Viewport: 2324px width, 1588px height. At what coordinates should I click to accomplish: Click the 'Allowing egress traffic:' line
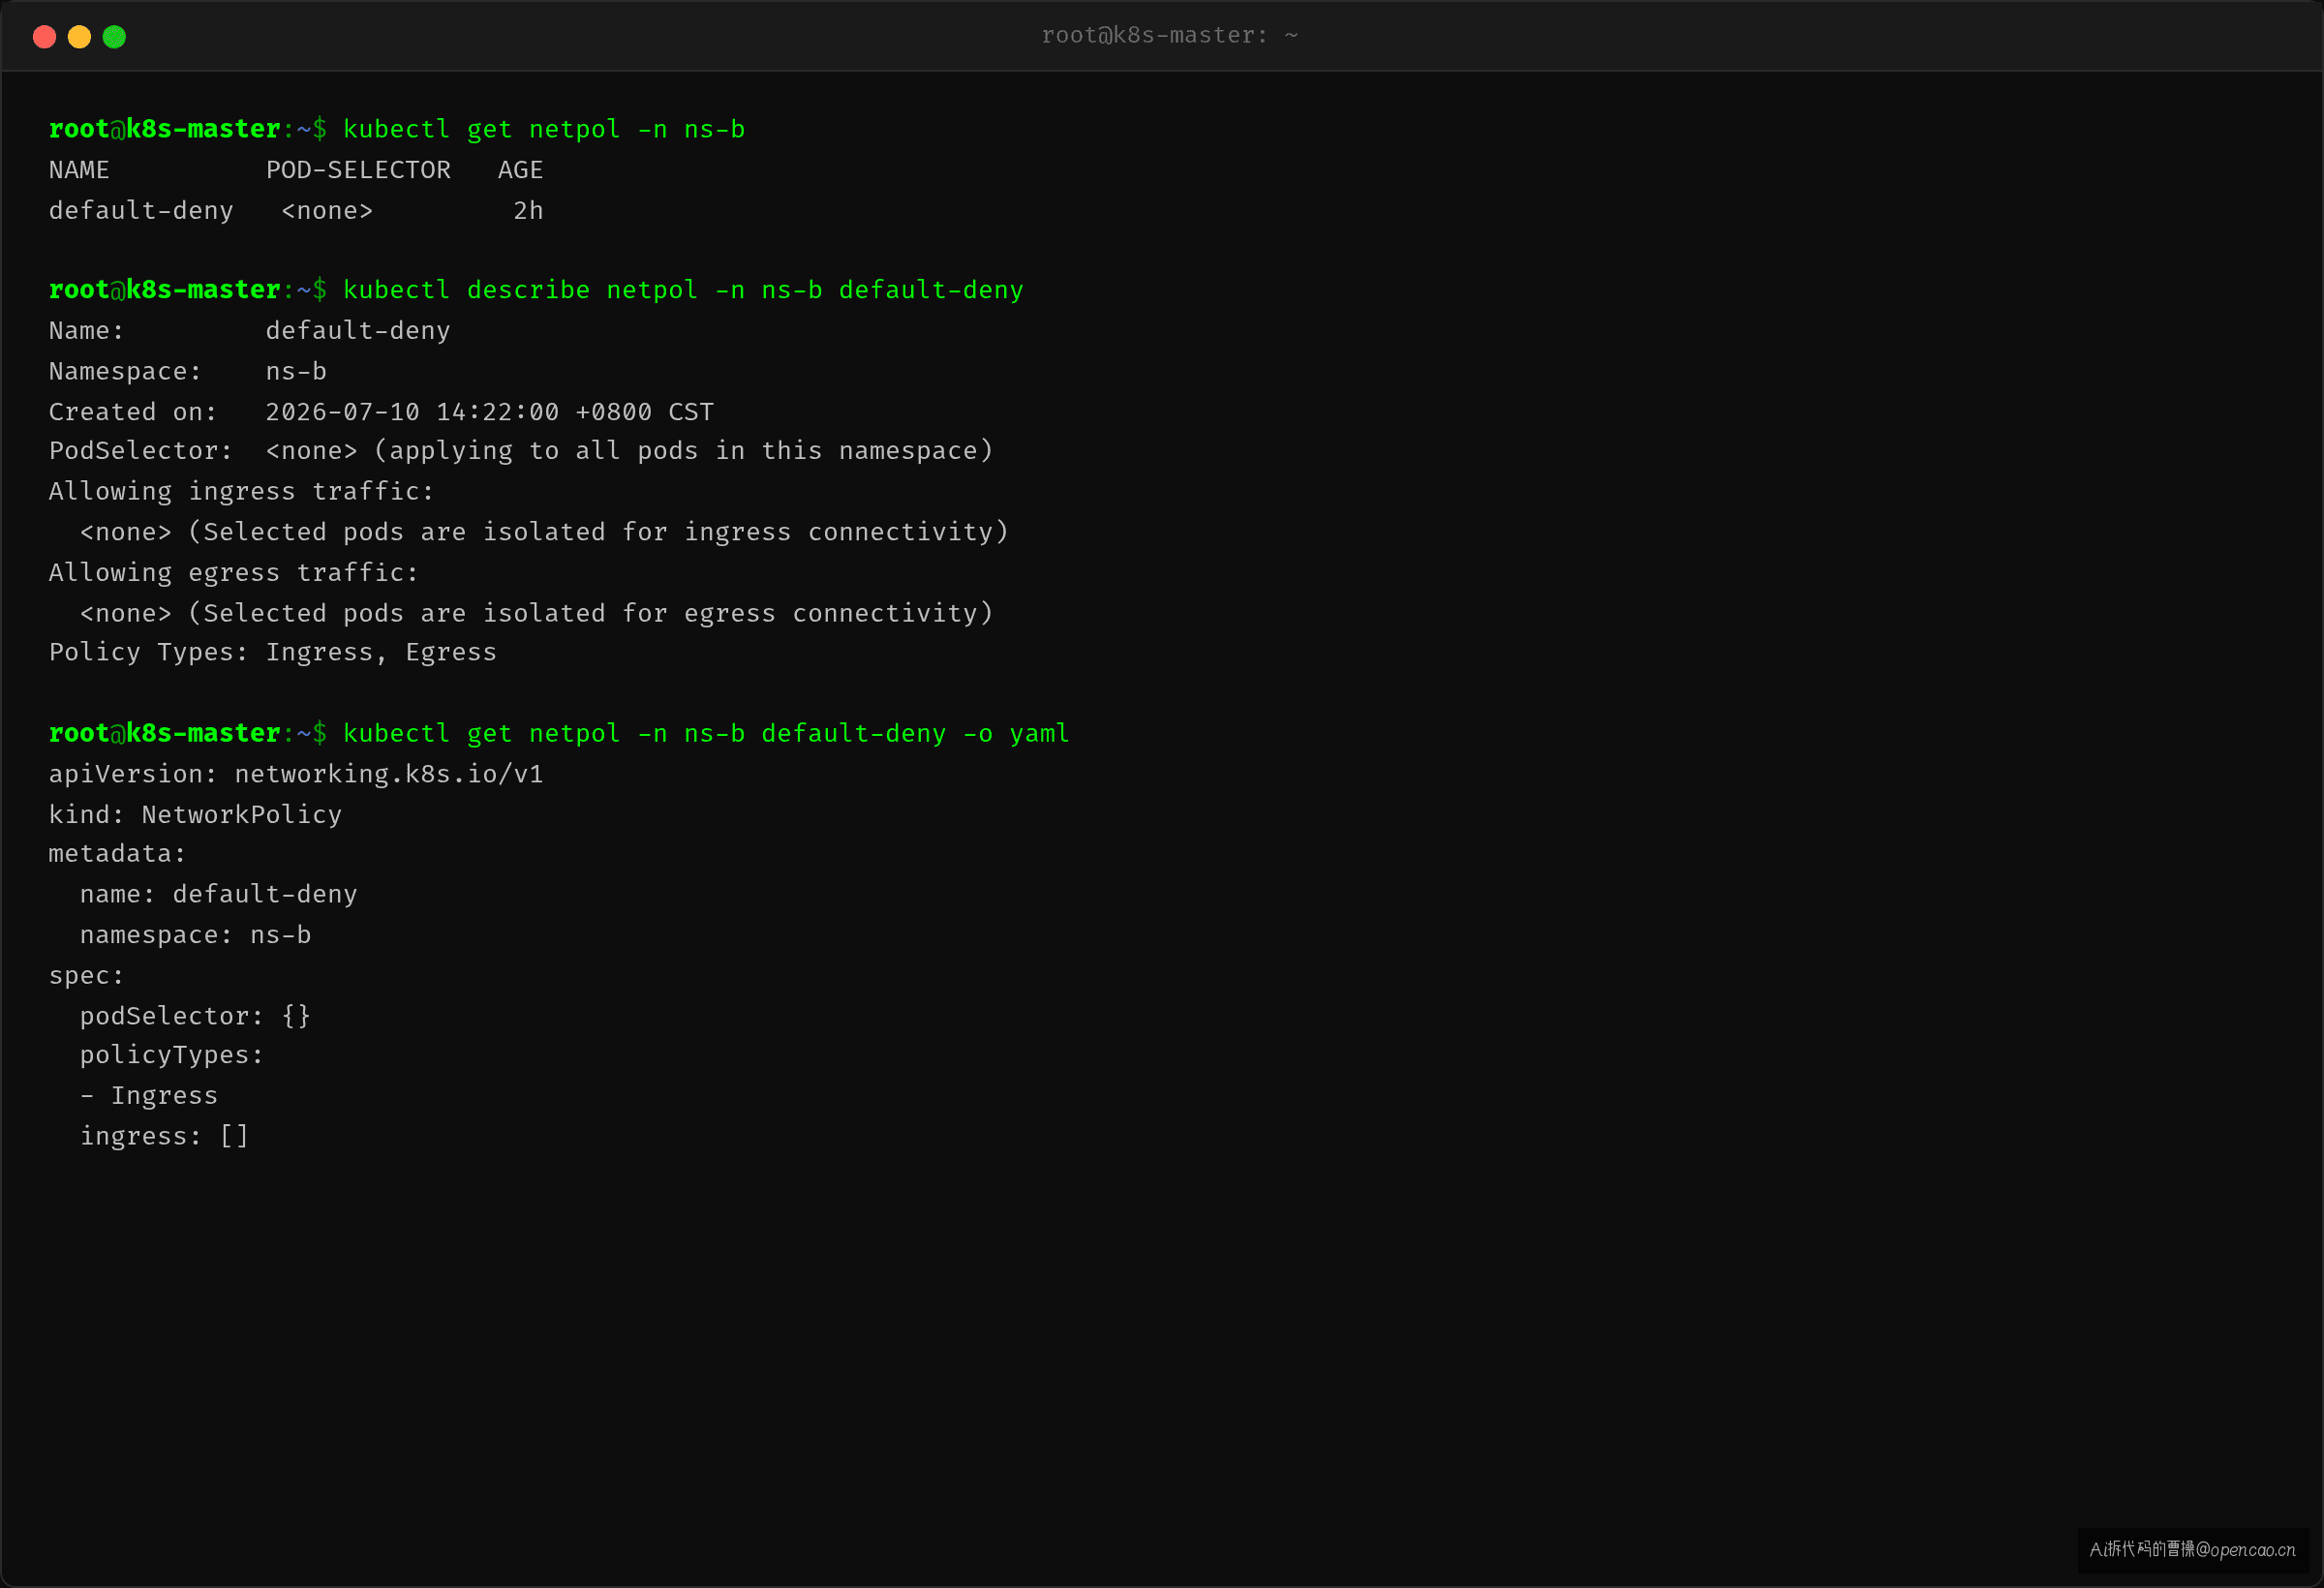pyautogui.click(x=234, y=573)
